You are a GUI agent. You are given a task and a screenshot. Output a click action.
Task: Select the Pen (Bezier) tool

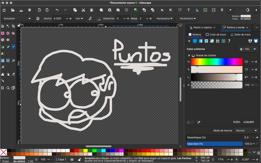tap(3, 47)
